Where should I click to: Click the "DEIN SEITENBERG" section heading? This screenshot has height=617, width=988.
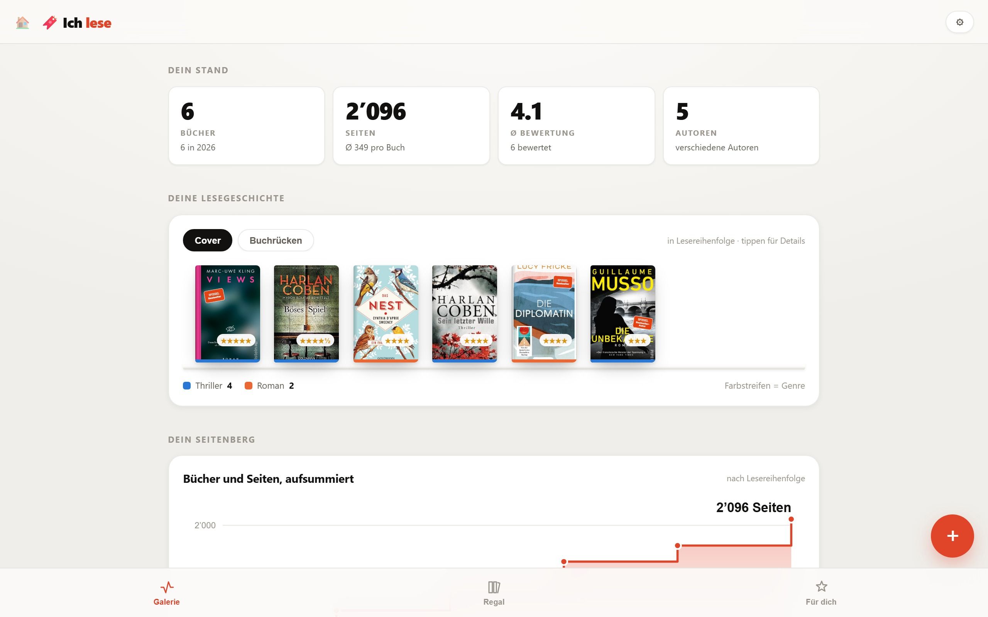(211, 440)
